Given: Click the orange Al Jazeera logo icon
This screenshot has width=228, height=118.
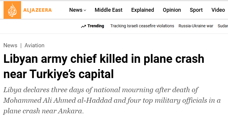Looking at the screenshot, I should click(12, 10).
